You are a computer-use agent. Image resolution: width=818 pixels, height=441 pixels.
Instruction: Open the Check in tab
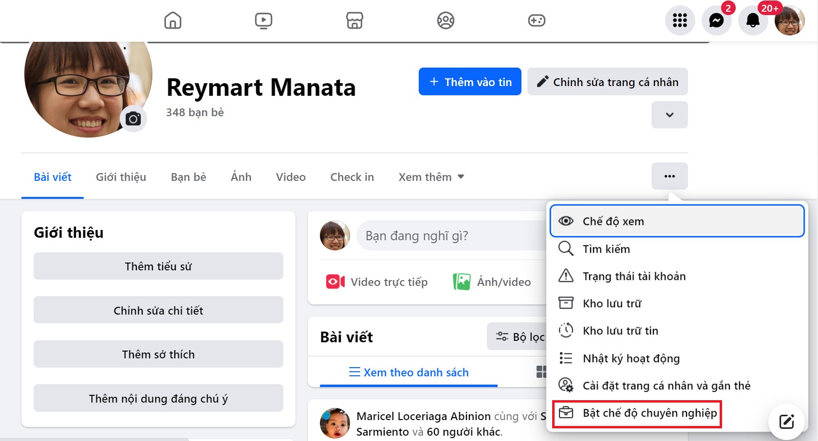click(x=352, y=177)
